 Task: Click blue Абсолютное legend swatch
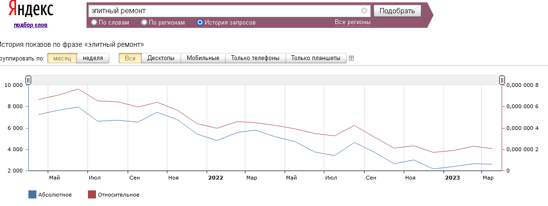coord(32,194)
